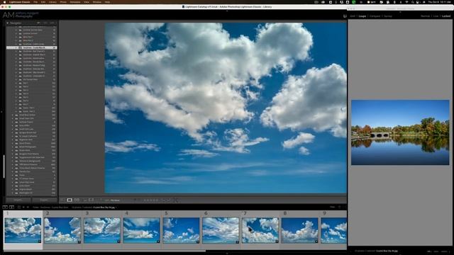
Task: Switch the secondary window to Grid
Action: coord(353,16)
